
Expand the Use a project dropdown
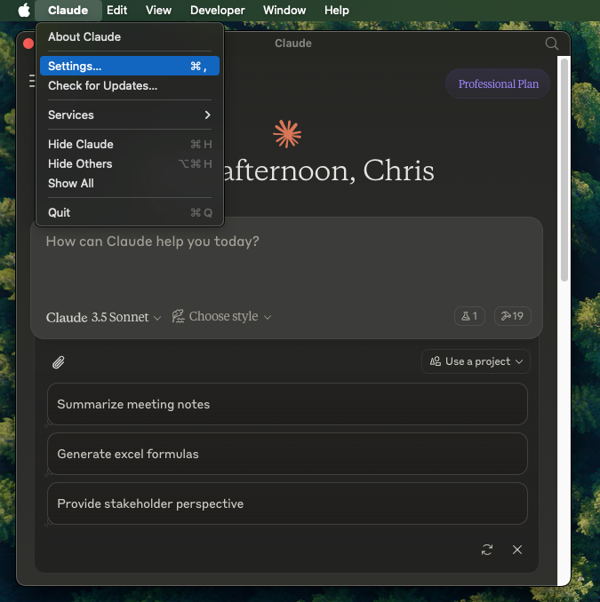click(x=476, y=361)
